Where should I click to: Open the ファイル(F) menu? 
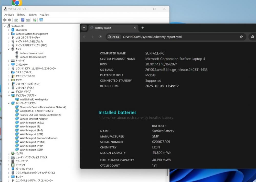coord(9,15)
